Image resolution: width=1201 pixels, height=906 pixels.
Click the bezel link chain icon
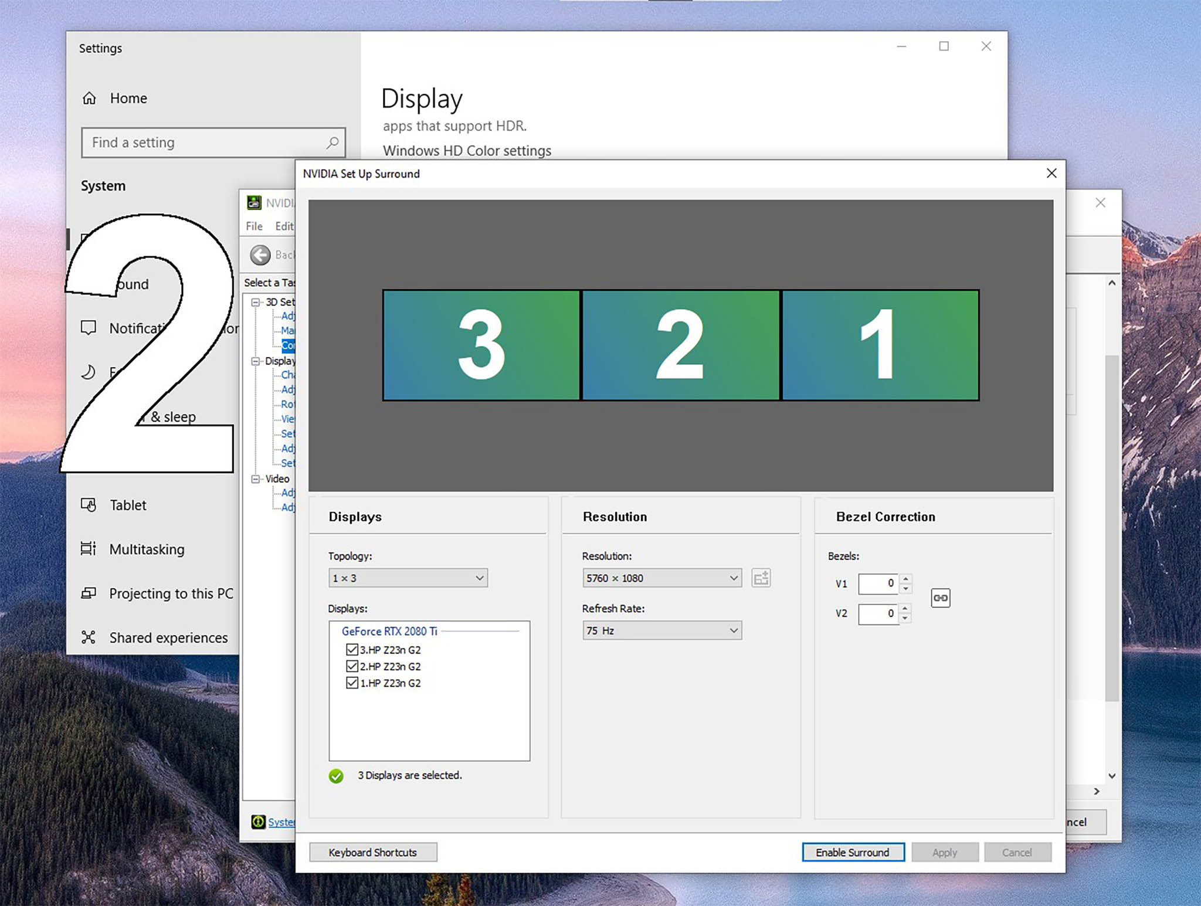pyautogui.click(x=941, y=598)
